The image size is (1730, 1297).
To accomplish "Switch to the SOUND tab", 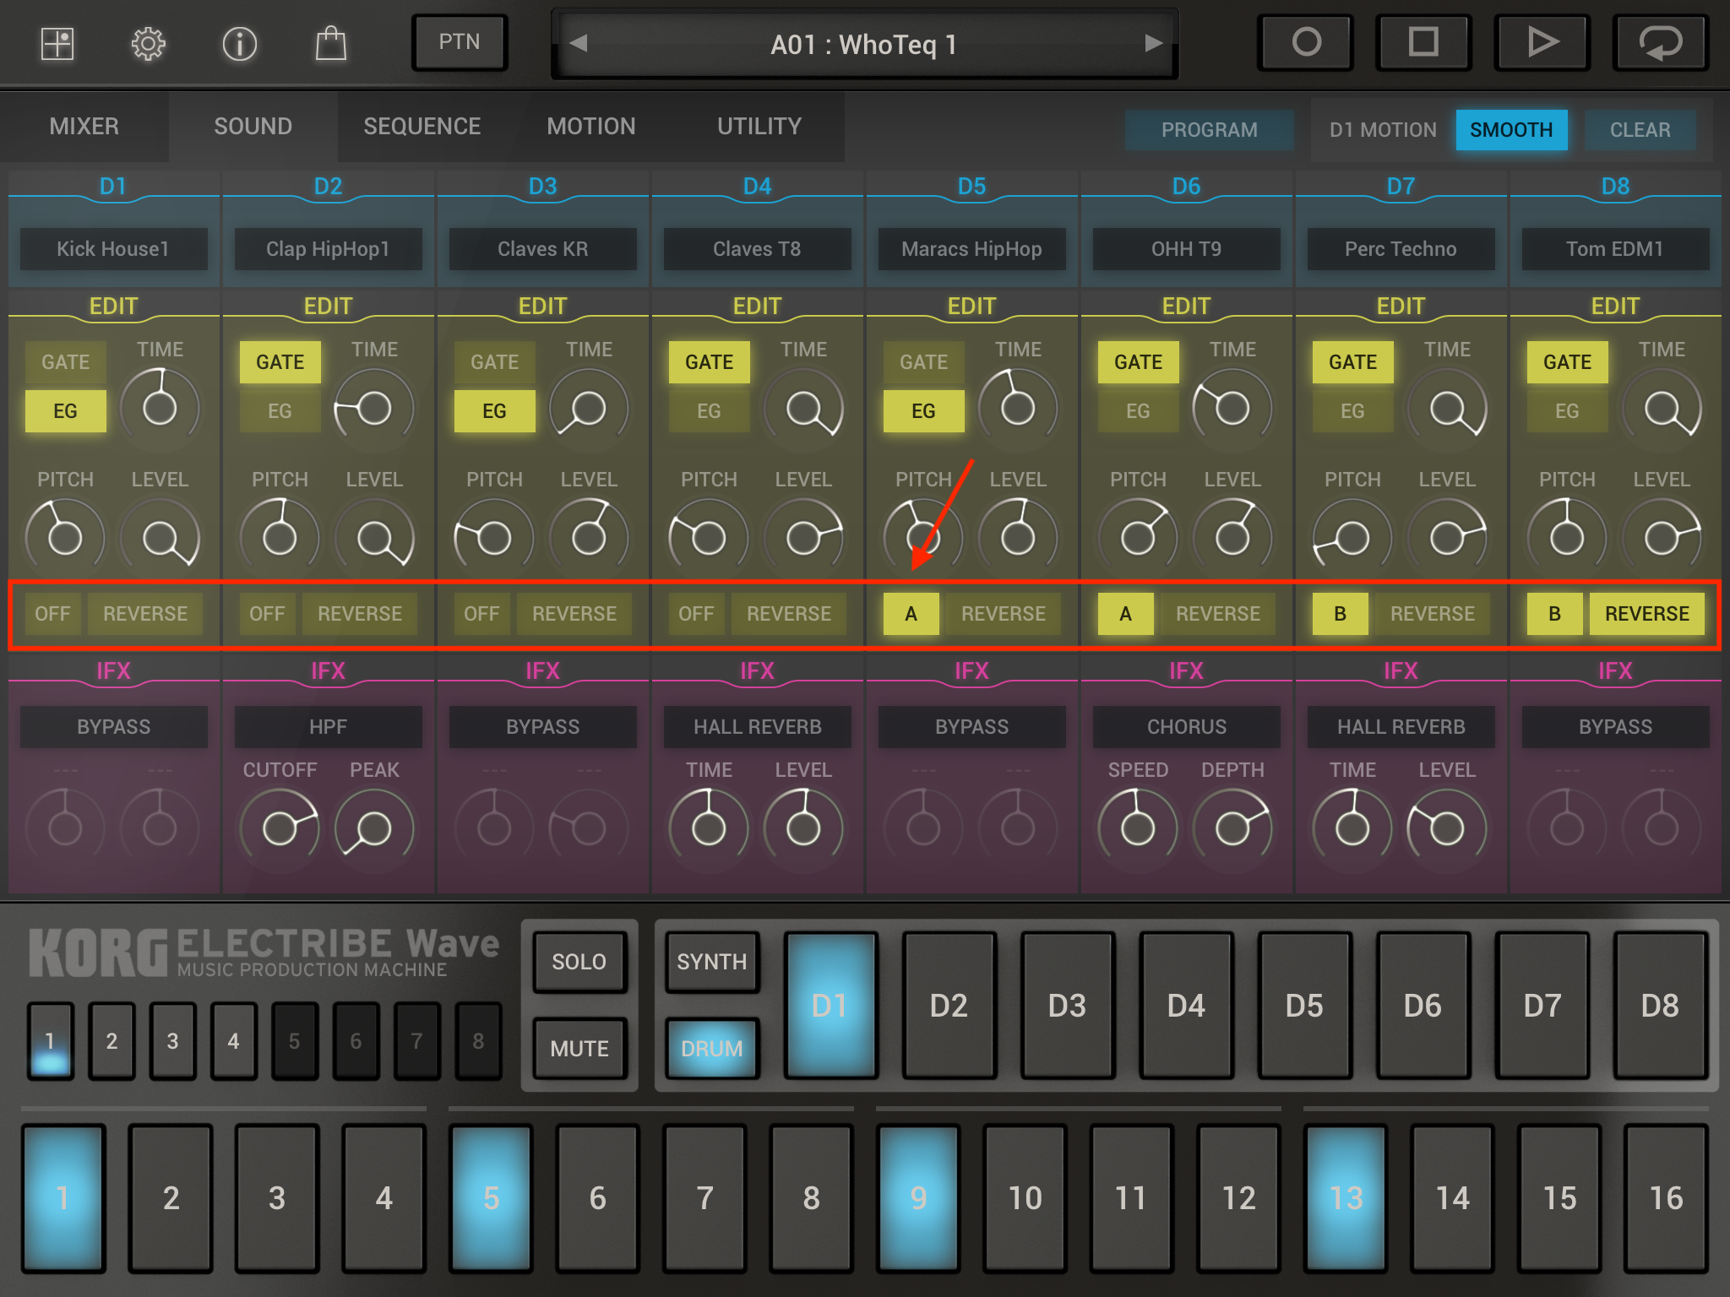I will point(253,127).
